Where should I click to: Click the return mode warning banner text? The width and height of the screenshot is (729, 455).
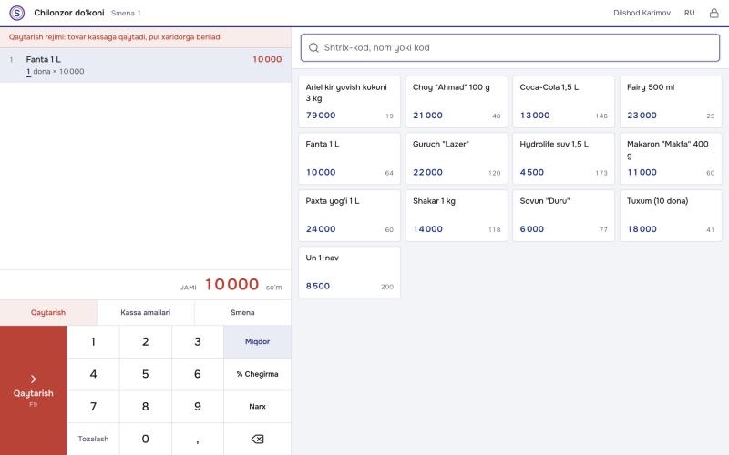tap(116, 37)
